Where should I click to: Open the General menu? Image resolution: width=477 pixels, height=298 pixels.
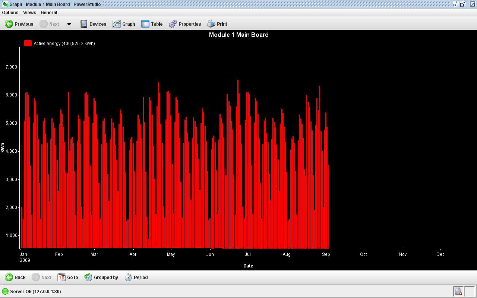pyautogui.click(x=49, y=12)
